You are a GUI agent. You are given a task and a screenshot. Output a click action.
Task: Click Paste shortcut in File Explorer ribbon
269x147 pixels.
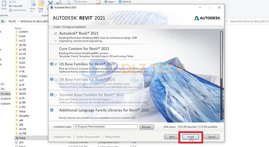click(17, 10)
